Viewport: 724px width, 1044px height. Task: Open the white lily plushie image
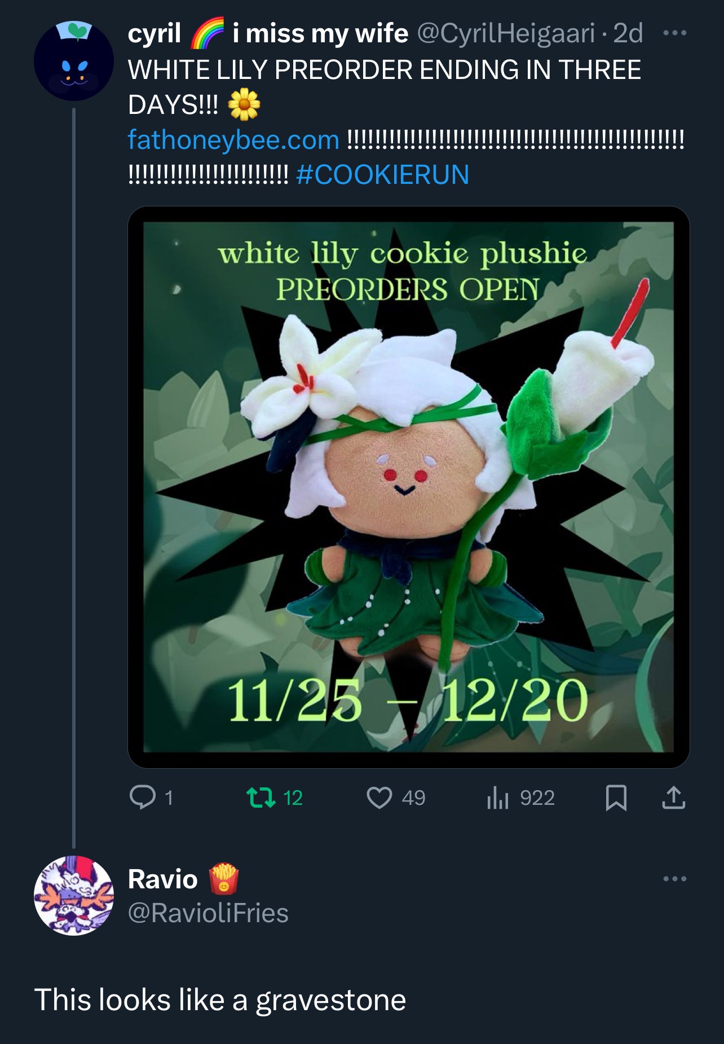(x=408, y=487)
